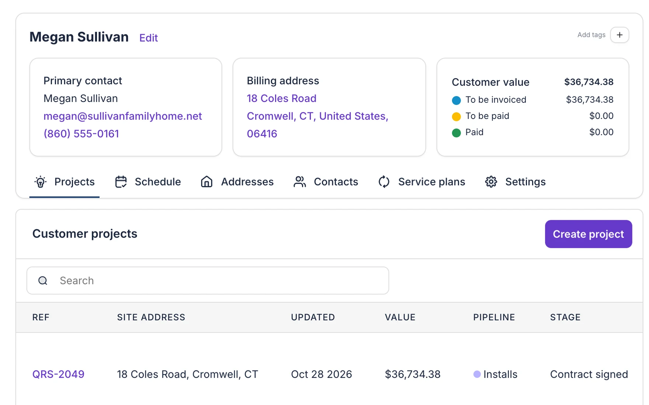Click the 06416 zip code link
This screenshot has height=405, width=649.
point(262,134)
